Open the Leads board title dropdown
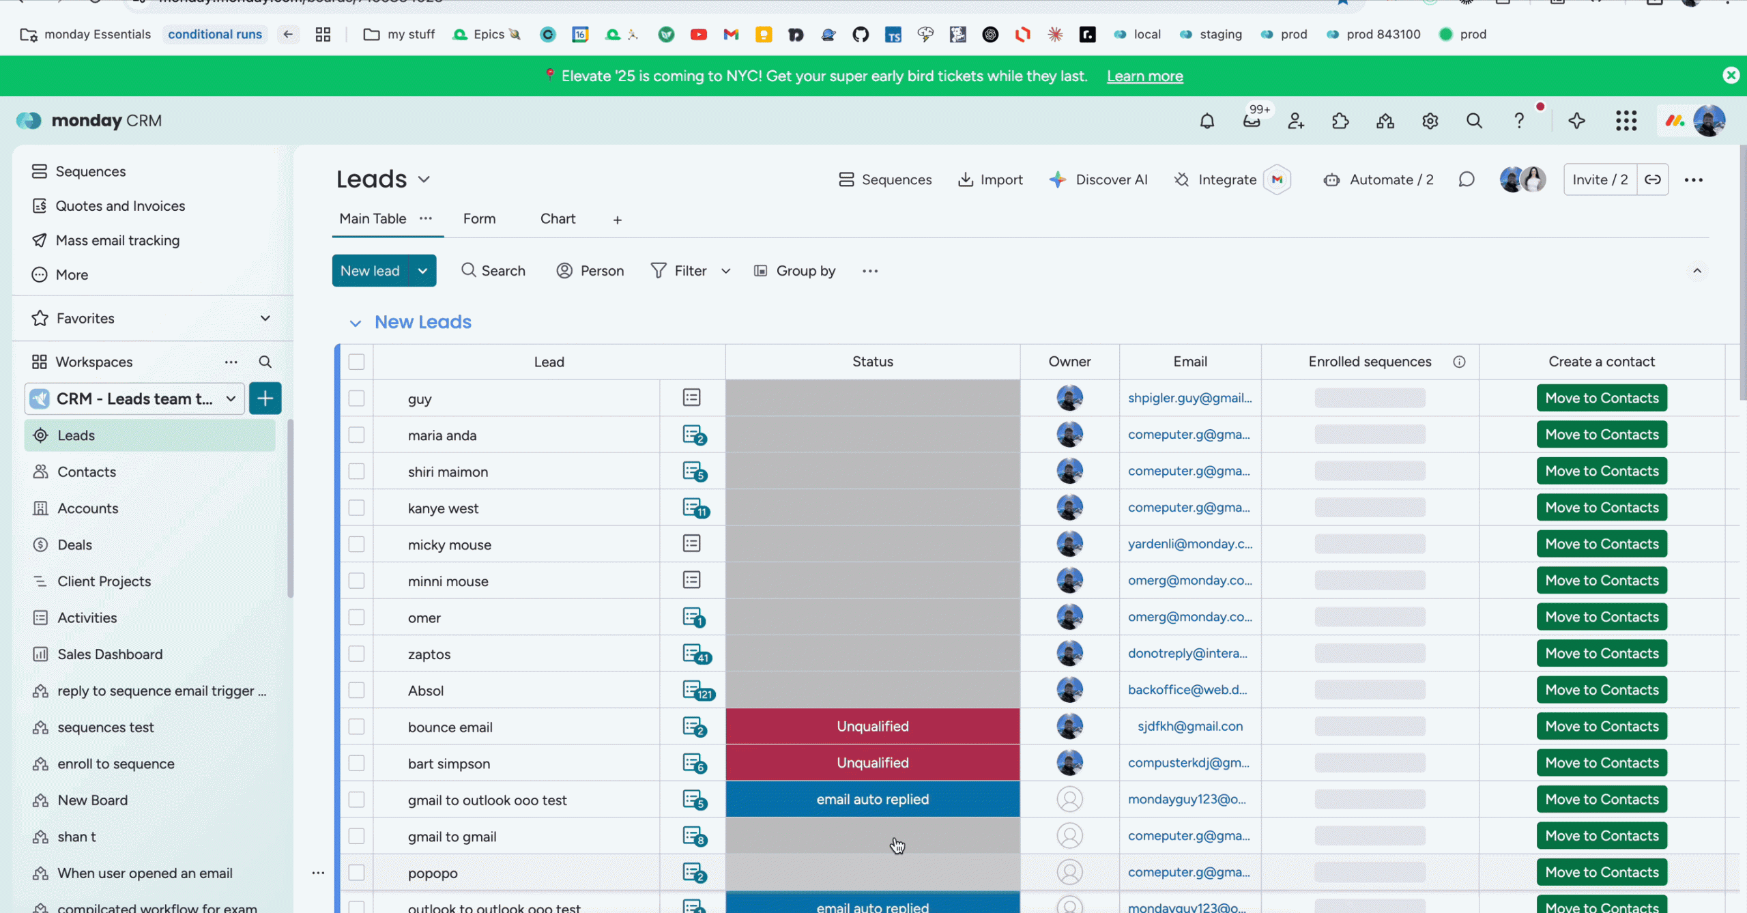Viewport: 1747px width, 913px height. click(x=424, y=179)
